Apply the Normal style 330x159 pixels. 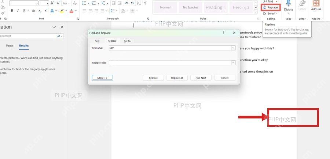pos(165,7)
